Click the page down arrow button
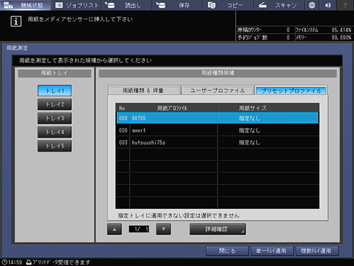This screenshot has width=354, height=266. [164, 229]
